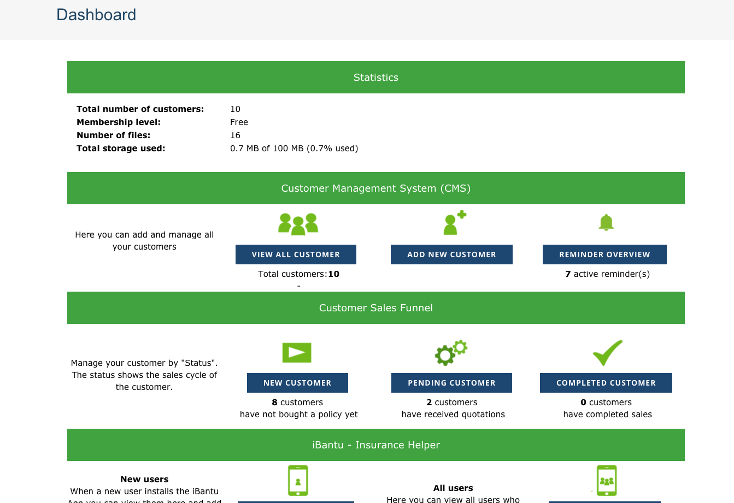Click the 7 active reminder(s) text
The width and height of the screenshot is (734, 503).
pyautogui.click(x=607, y=274)
